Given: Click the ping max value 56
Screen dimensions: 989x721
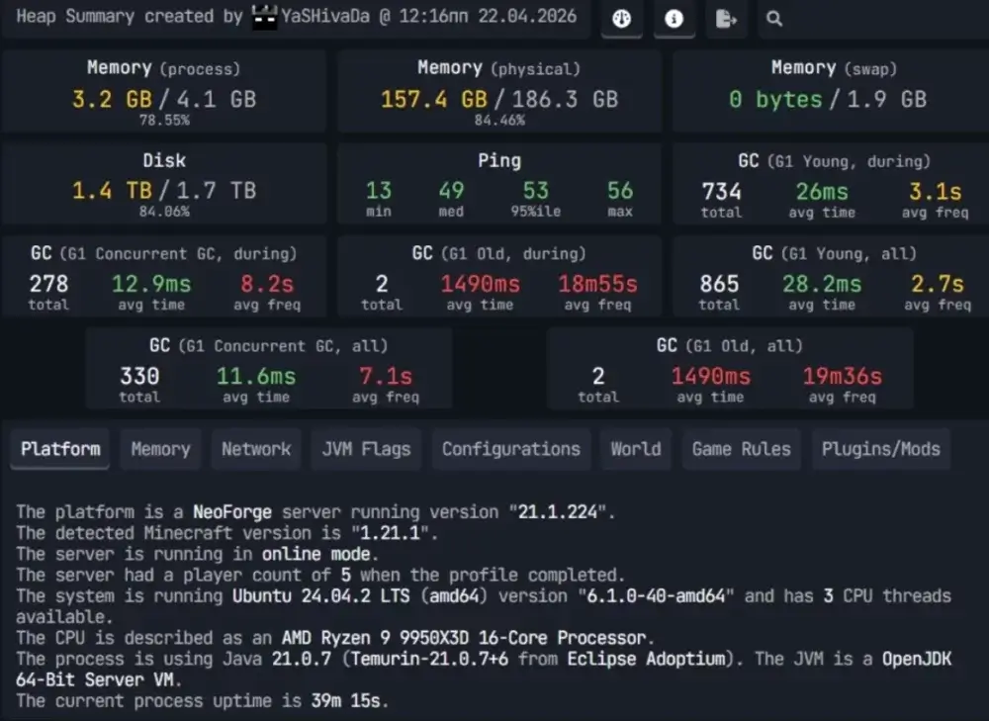Looking at the screenshot, I should point(620,191).
